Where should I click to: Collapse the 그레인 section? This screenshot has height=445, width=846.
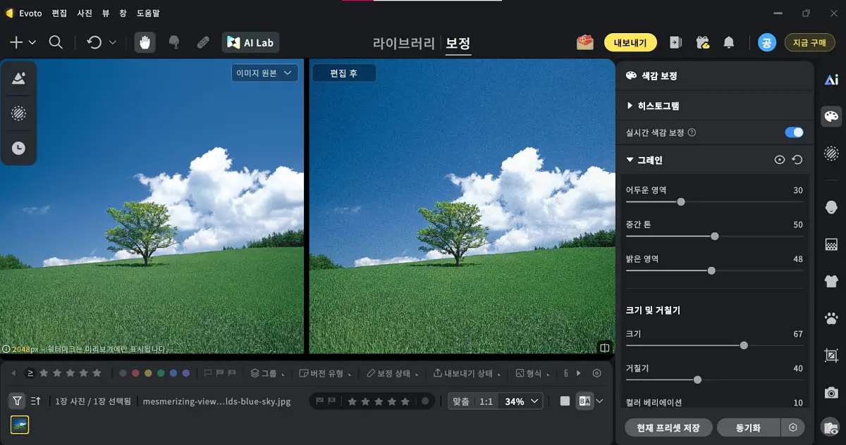(644, 160)
